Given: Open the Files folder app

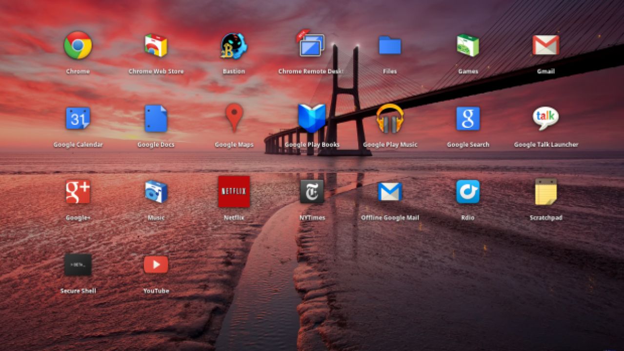Looking at the screenshot, I should click(x=390, y=45).
